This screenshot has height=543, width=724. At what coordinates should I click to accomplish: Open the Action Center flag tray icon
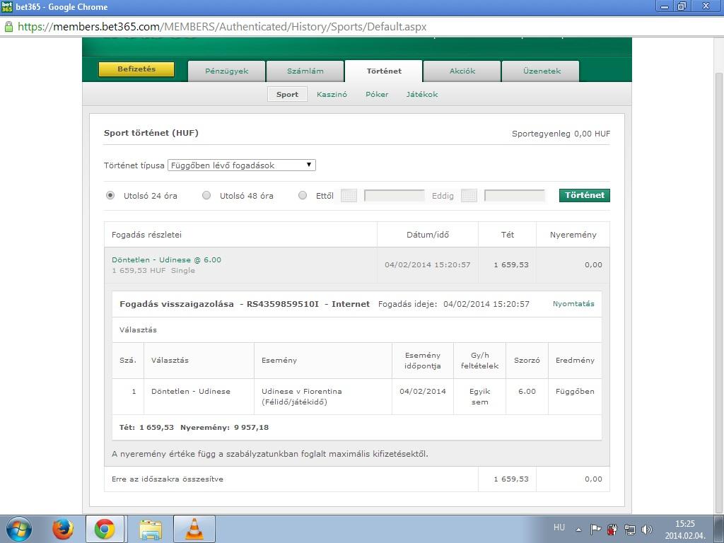point(595,529)
